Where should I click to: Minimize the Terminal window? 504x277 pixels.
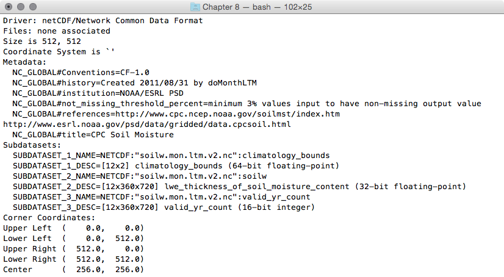21,7
